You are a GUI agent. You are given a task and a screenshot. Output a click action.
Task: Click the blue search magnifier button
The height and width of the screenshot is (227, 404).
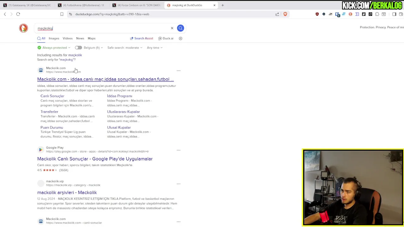tap(181, 28)
